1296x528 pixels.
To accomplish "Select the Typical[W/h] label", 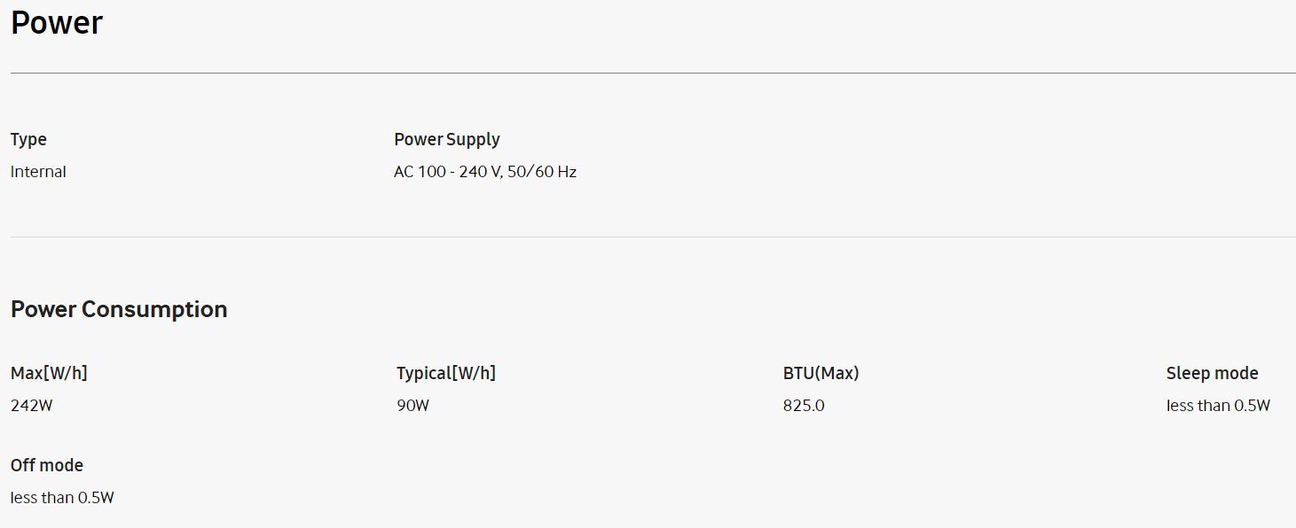I will click(x=446, y=373).
